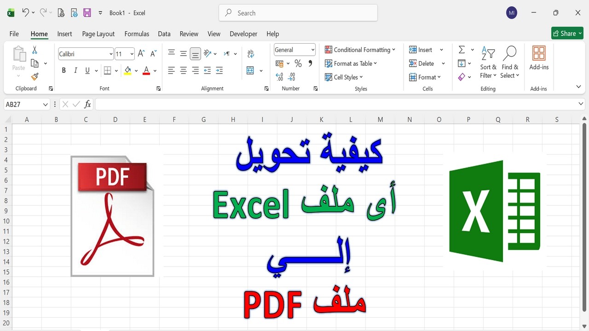The image size is (589, 331).
Task: Switch to the Data tab
Action: 164,34
